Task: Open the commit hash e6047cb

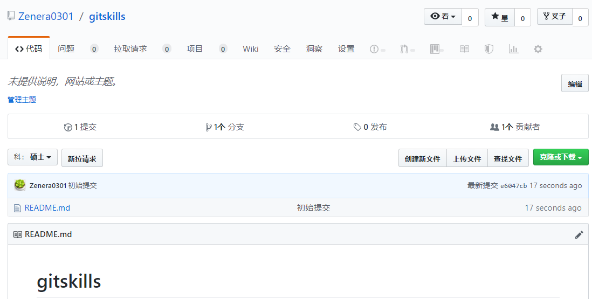Action: tap(513, 186)
